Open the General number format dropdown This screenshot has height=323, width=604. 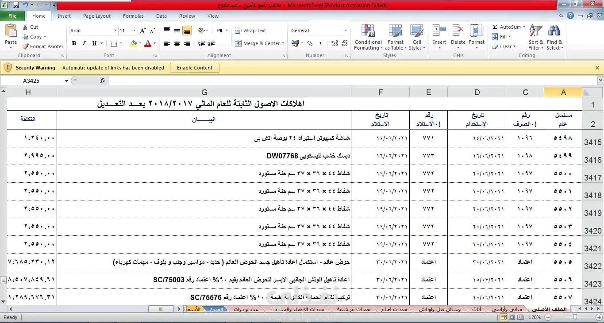click(346, 31)
